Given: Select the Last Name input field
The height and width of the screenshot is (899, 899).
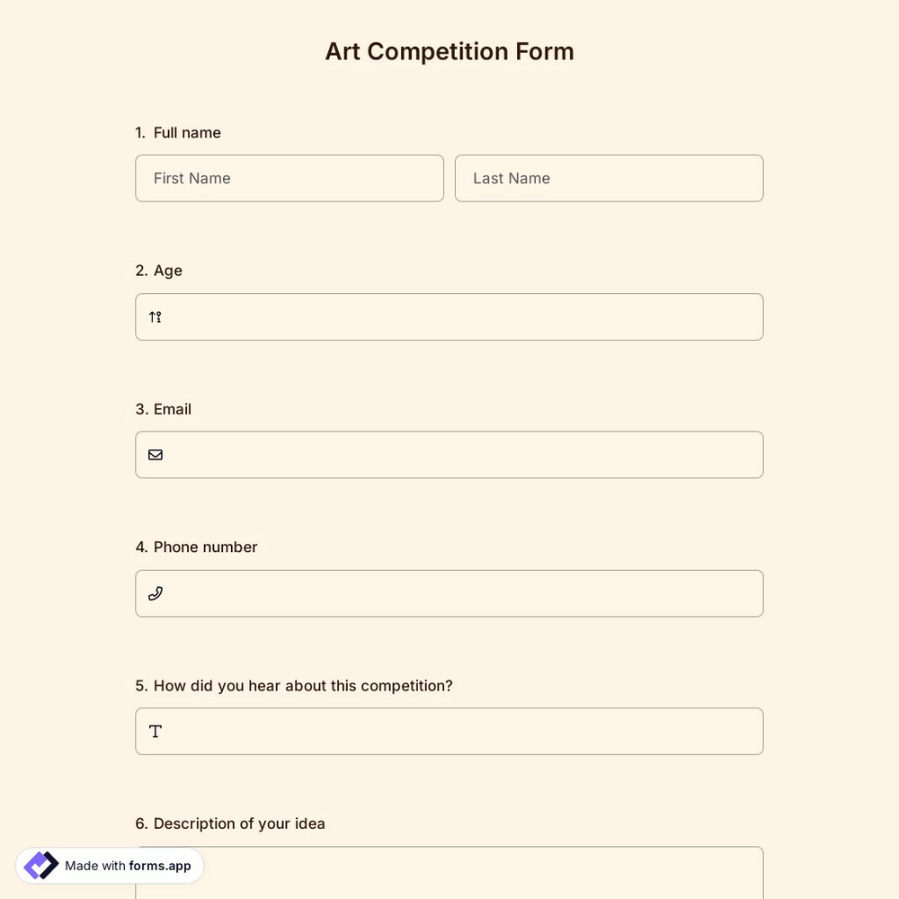Looking at the screenshot, I should 609,178.
